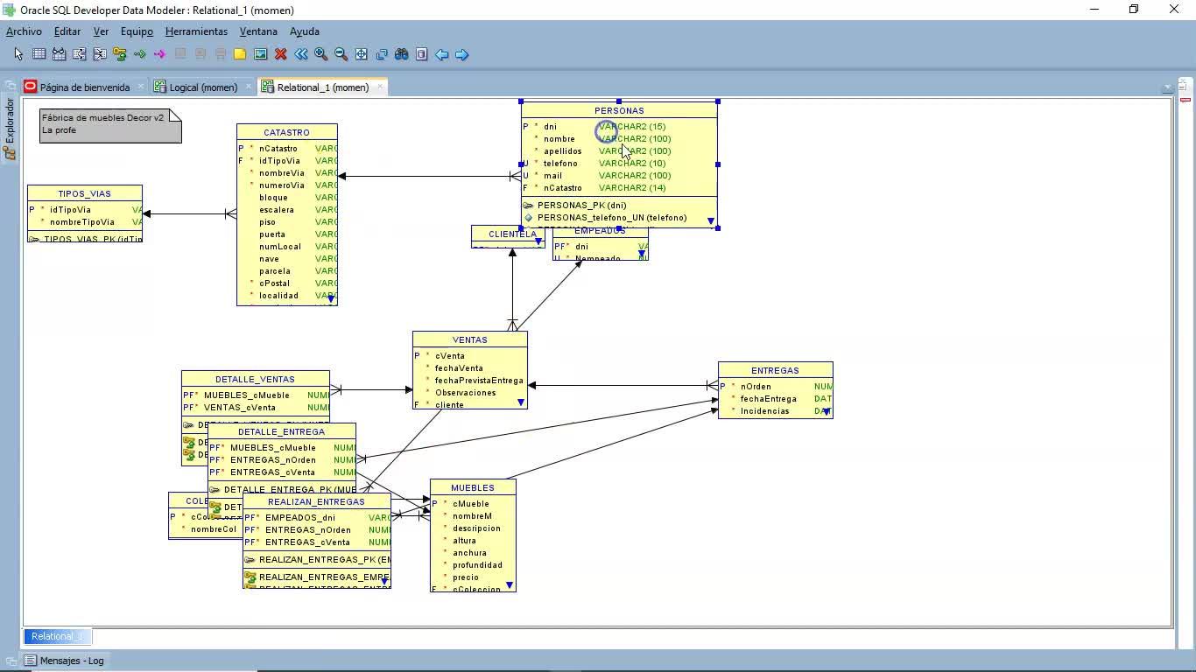Click the New Table toolbar icon
This screenshot has width=1196, height=672.
click(39, 54)
